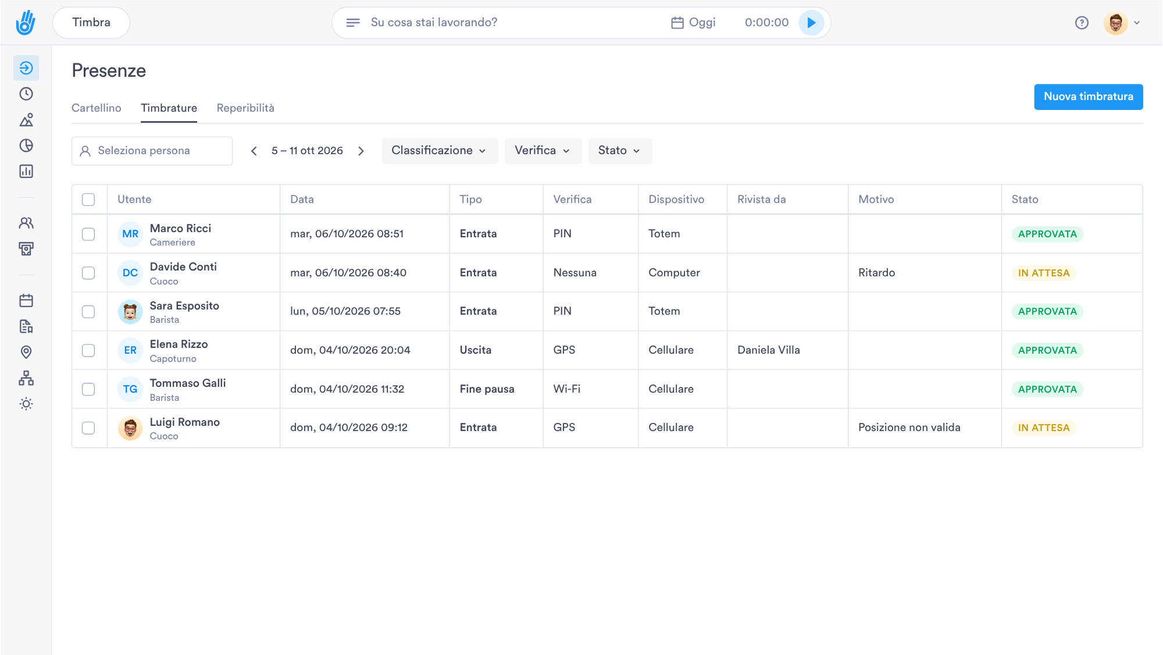Check the Luigi Romano row checkbox
Viewport: 1163px width, 655px height.
tap(88, 428)
